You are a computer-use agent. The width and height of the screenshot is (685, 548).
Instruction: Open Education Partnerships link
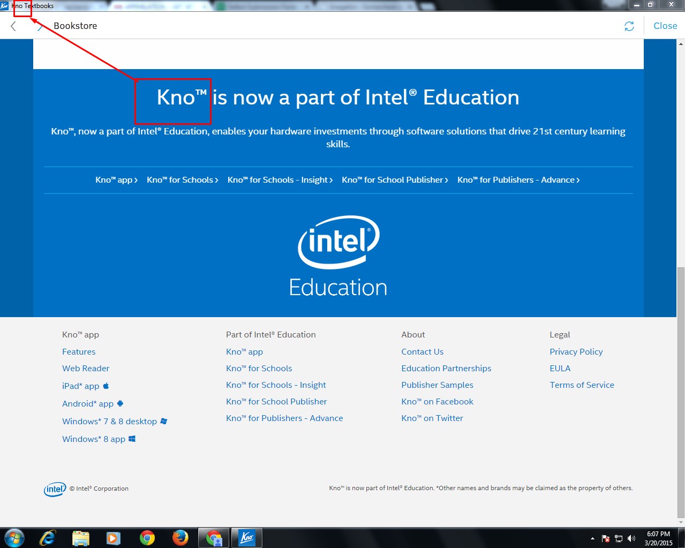[x=446, y=369]
